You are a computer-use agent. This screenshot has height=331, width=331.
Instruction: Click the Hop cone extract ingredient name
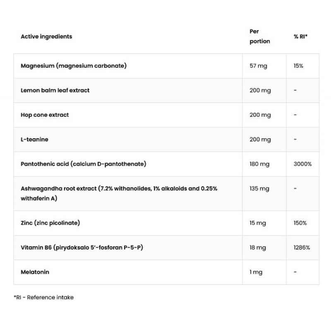coord(45,115)
